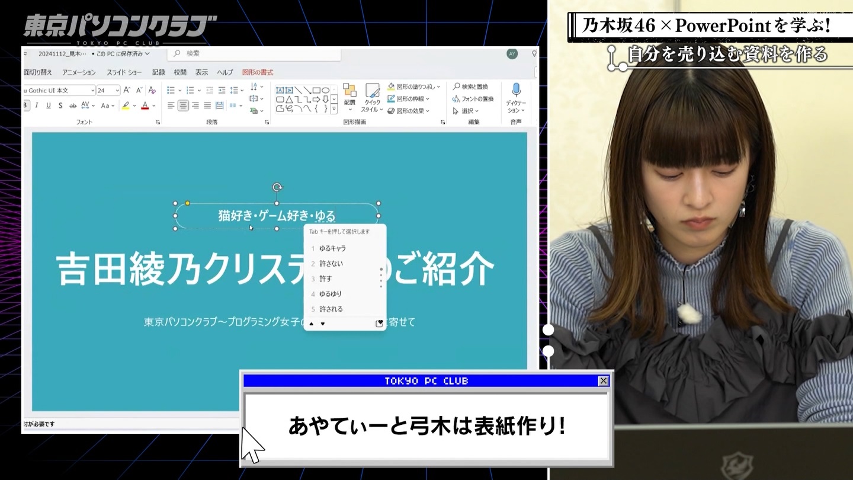Pick the right block arrow shape
Viewport: 853px width, 480px height.
tap(316, 99)
